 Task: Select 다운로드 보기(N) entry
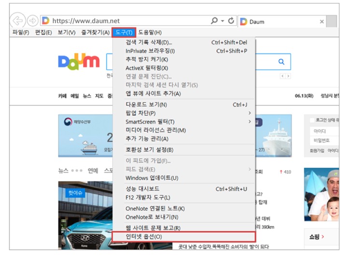184,105
